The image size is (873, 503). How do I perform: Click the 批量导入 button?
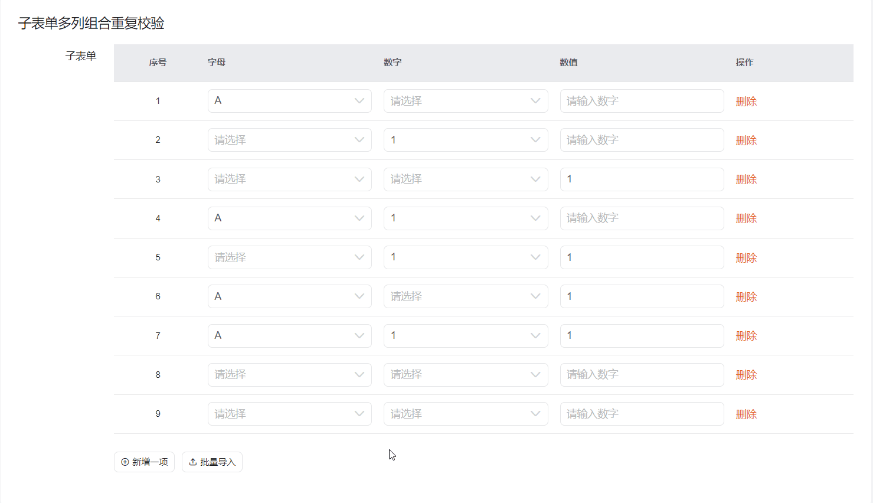point(212,462)
